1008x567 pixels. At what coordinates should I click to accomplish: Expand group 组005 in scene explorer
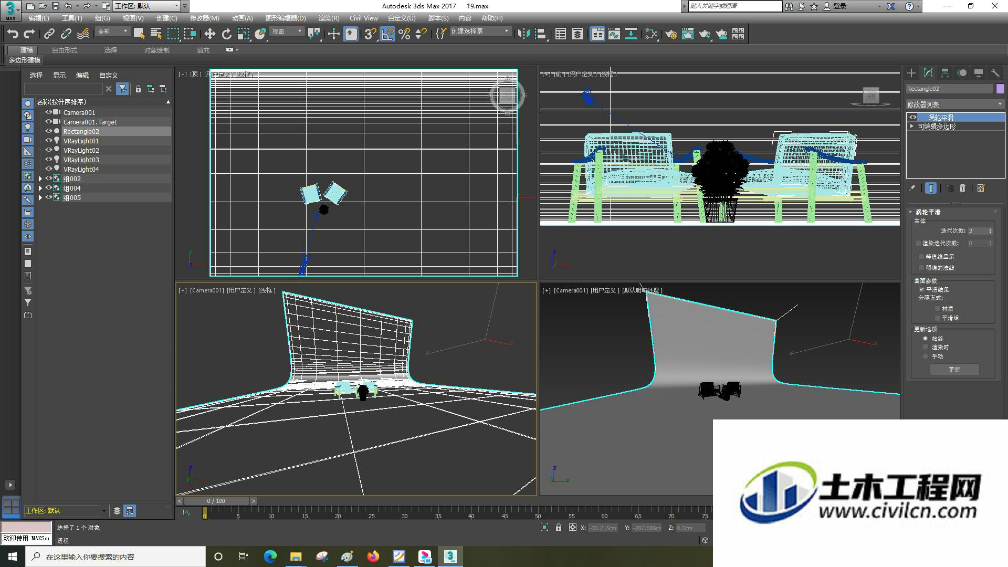tap(40, 198)
